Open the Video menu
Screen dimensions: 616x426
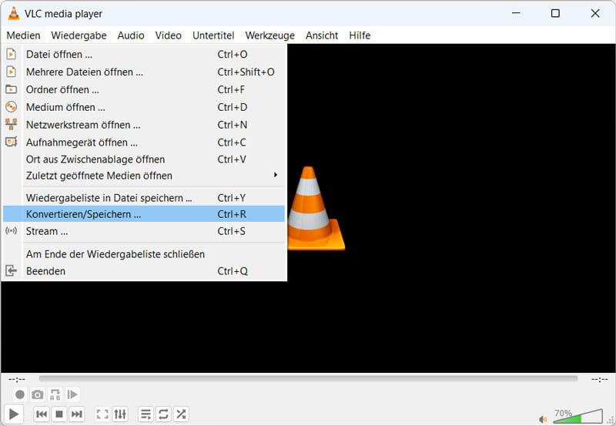click(x=168, y=35)
